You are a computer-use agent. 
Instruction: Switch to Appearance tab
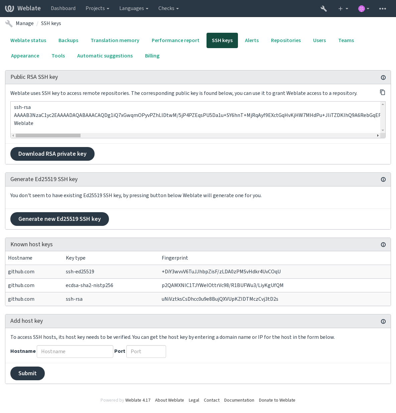point(25,56)
